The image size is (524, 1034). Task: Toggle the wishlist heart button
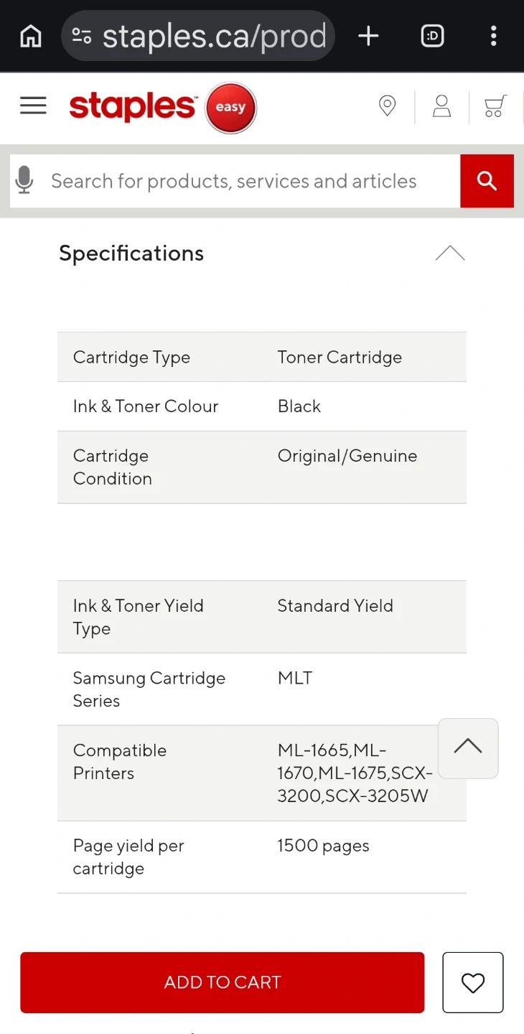pos(473,982)
